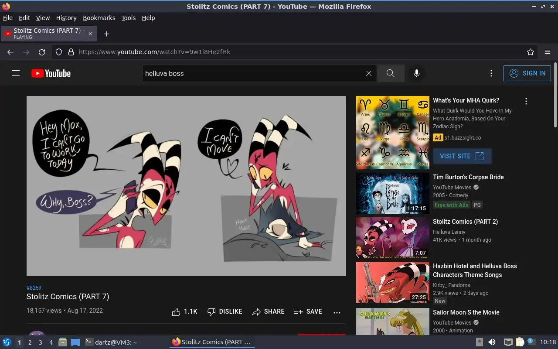Open Sailor Moon S the Movie thumbnail
558x349 pixels.
393,322
